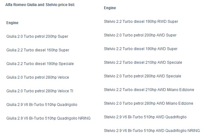Click Stelvio 2.0 petrol 280hp AWD Speciale
This screenshot has height=138, width=204.
tap(143, 76)
